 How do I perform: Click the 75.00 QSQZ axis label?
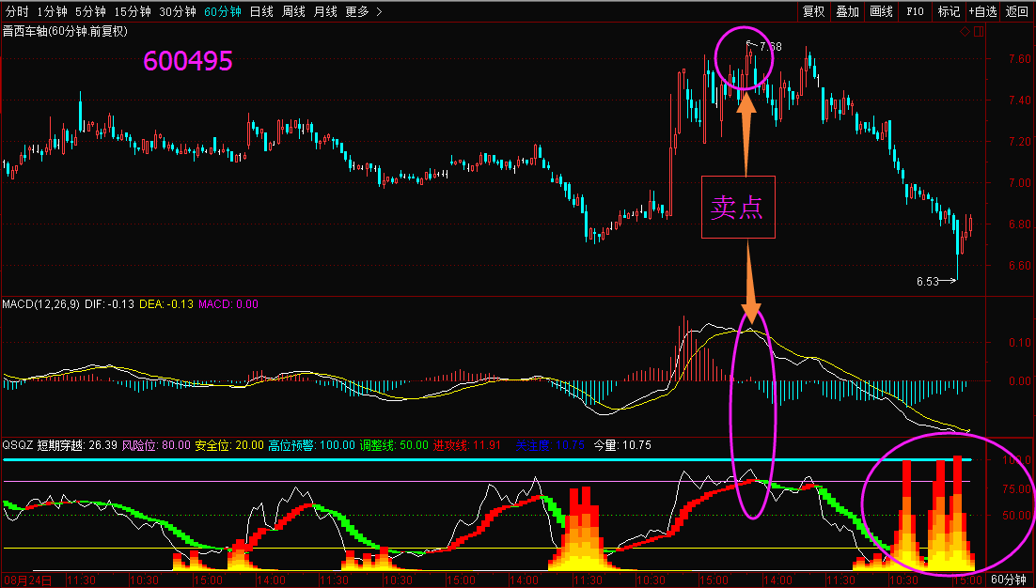(x=1018, y=489)
